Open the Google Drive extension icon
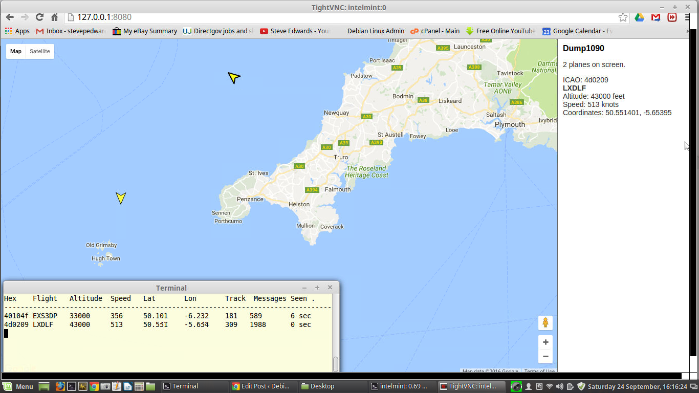The width and height of the screenshot is (699, 393). tap(639, 17)
